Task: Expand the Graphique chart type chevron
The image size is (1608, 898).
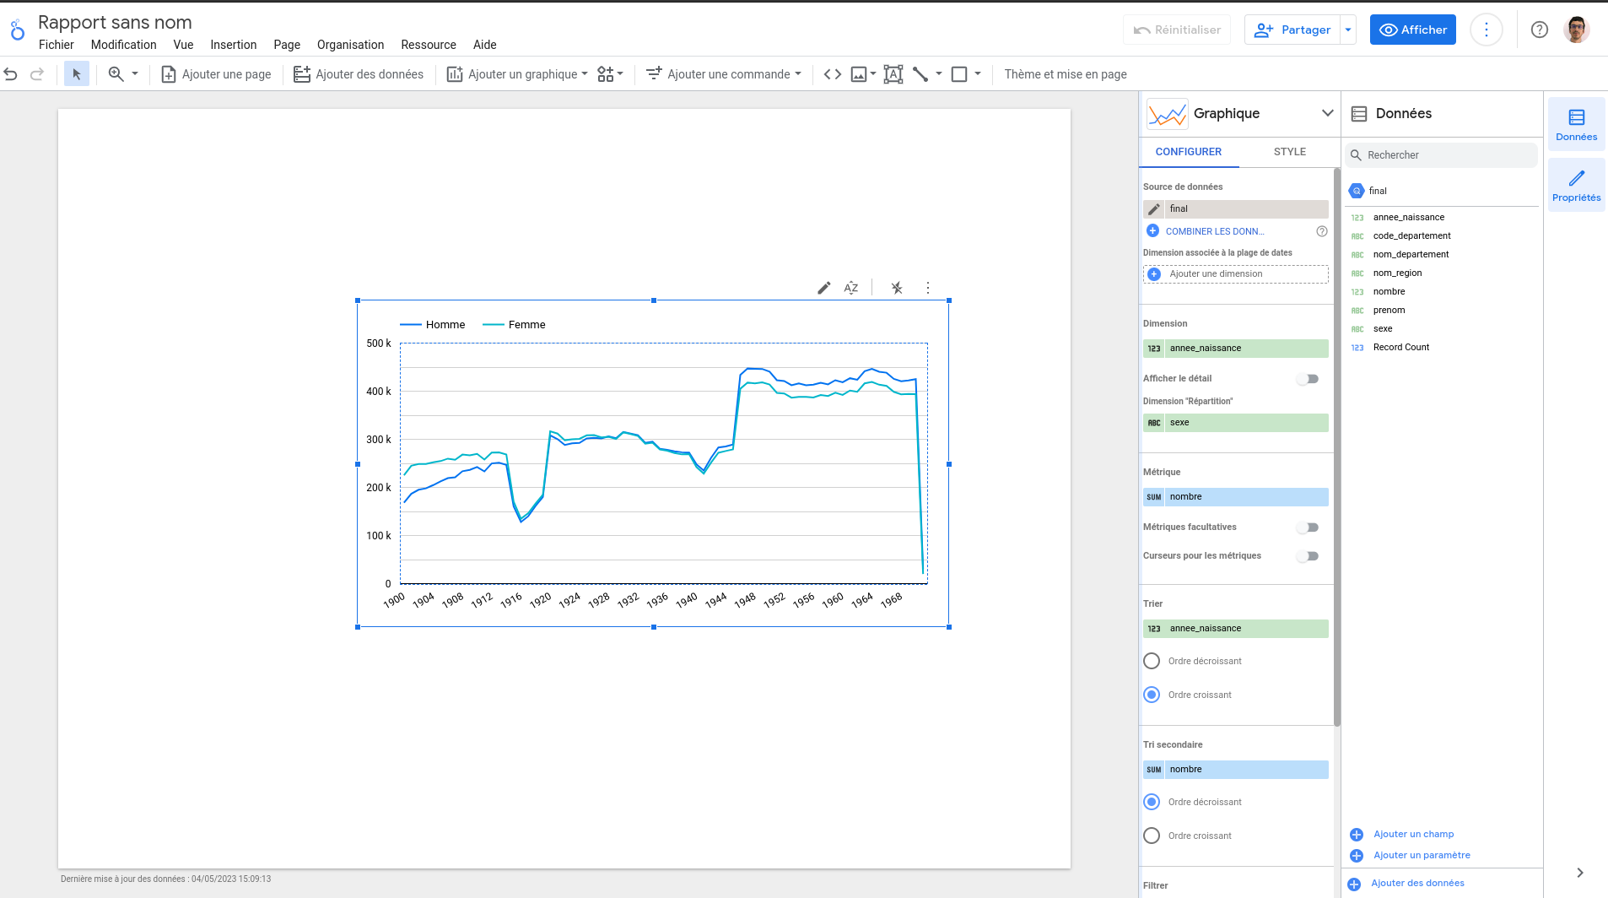Action: pyautogui.click(x=1327, y=113)
